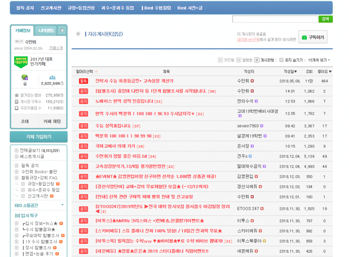349x257 pixels.
Task: Click badge beside author 김영편입
Action: [256, 176]
